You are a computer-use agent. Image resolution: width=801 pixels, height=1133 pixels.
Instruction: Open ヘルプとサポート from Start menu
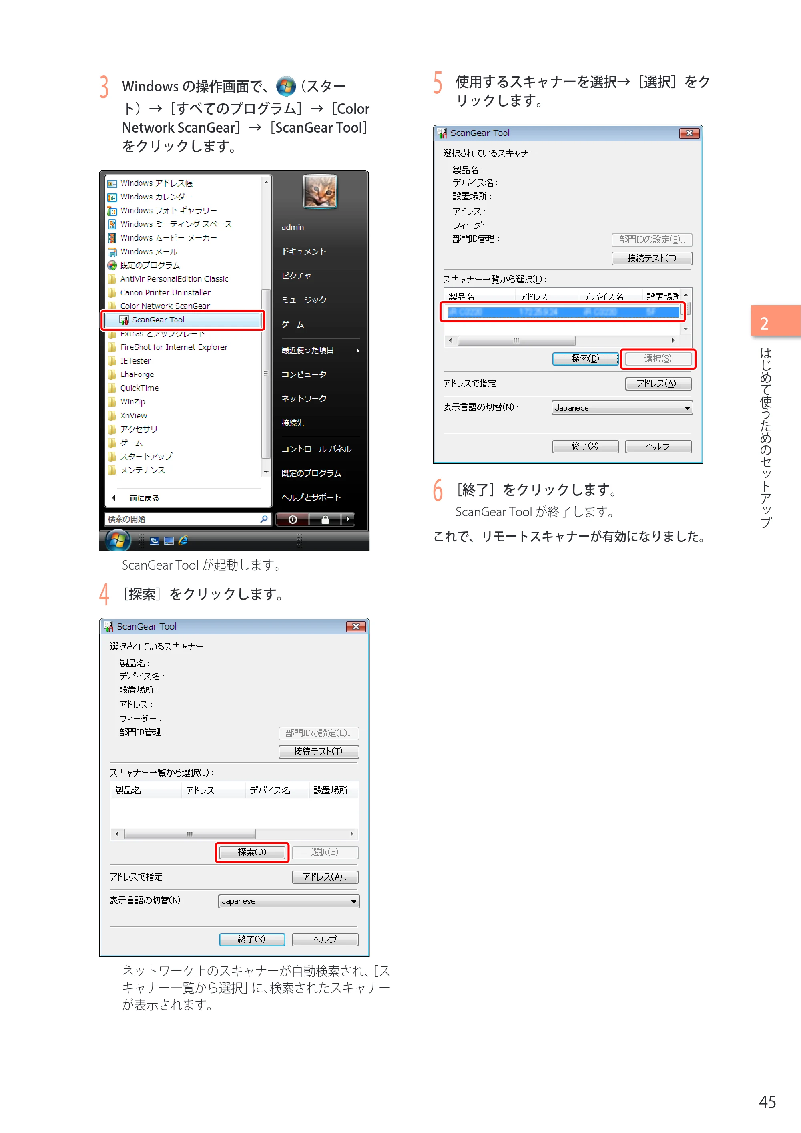tap(311, 497)
